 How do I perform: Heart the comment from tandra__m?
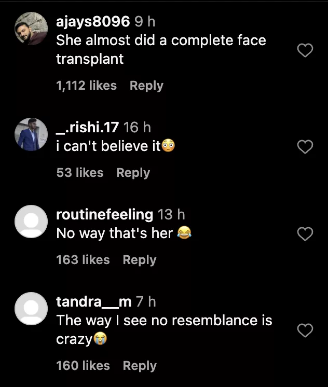[305, 330]
